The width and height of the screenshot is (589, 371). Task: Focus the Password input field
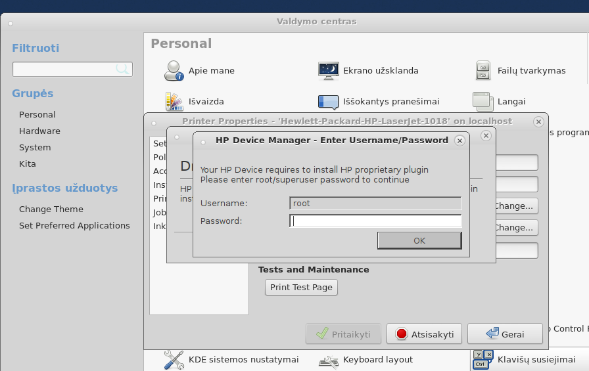[375, 221]
